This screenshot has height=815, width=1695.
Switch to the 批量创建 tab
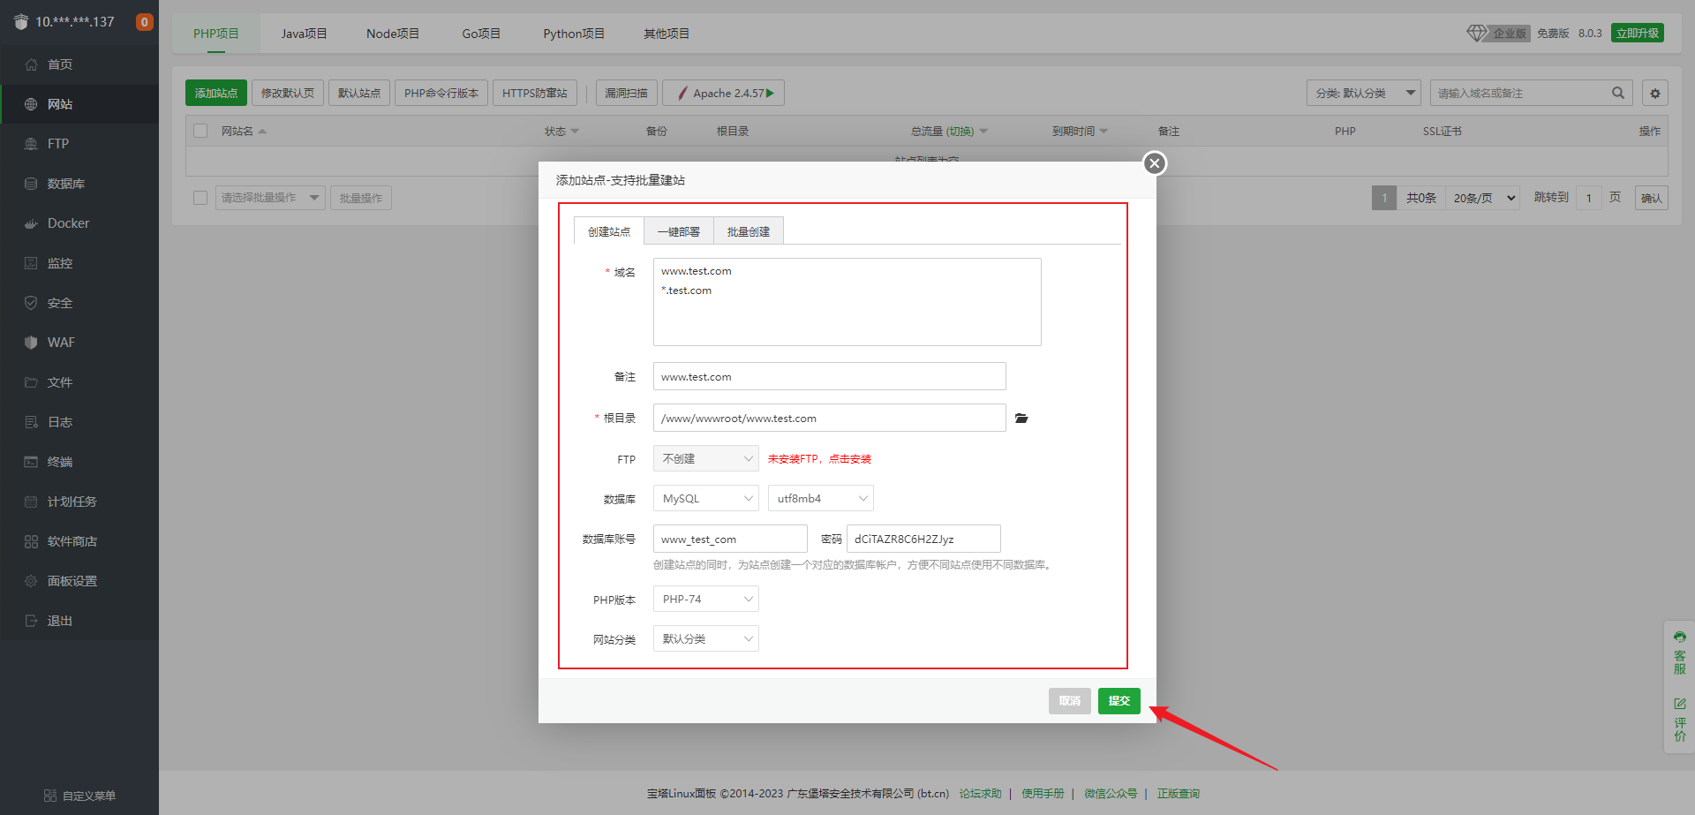click(749, 231)
